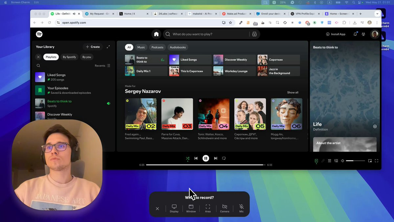This screenshot has width=394, height=222.
Task: Open the Chrome downloads icon
Action: click(355, 23)
